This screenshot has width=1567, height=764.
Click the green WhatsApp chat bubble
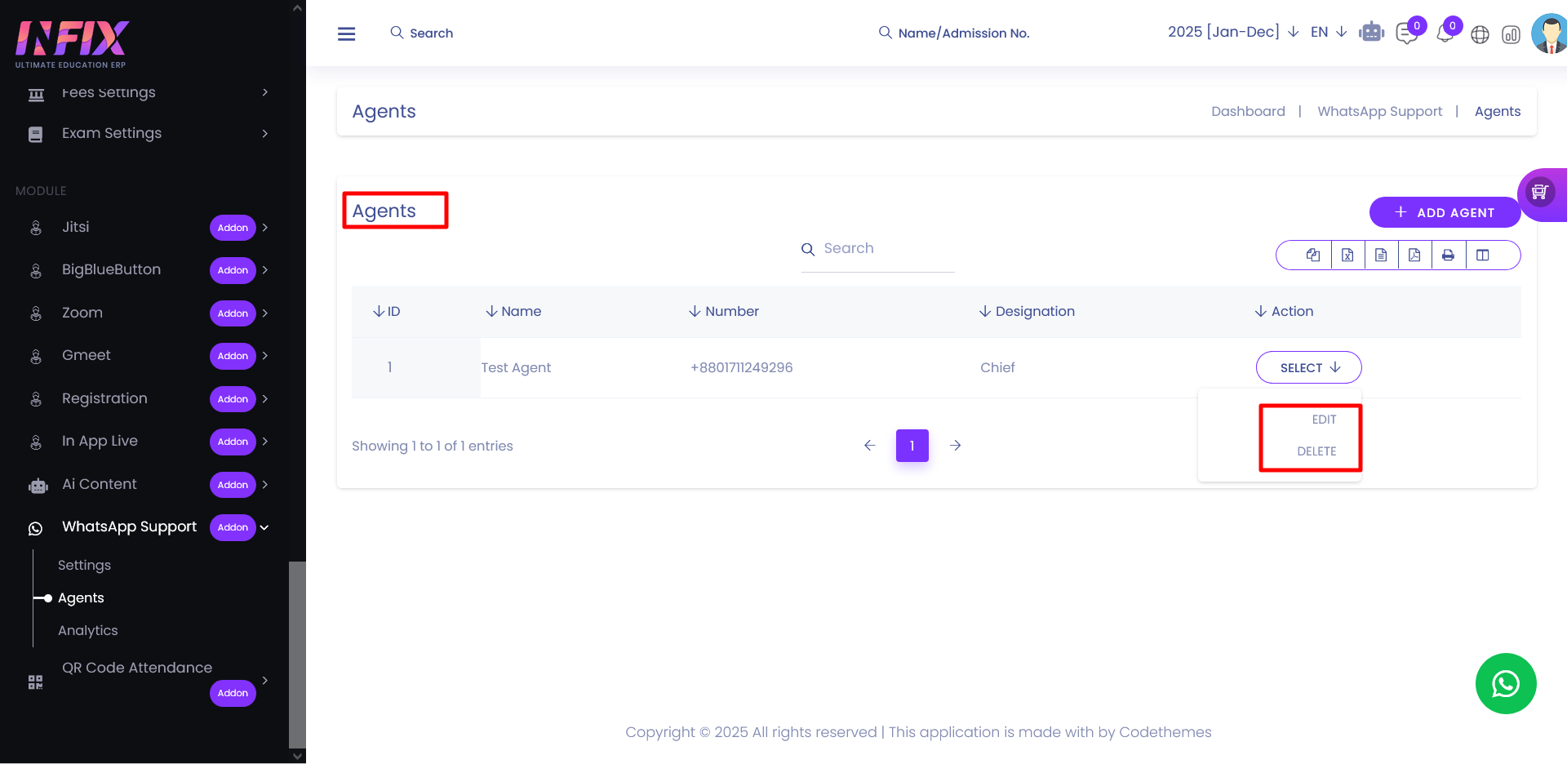(1505, 683)
